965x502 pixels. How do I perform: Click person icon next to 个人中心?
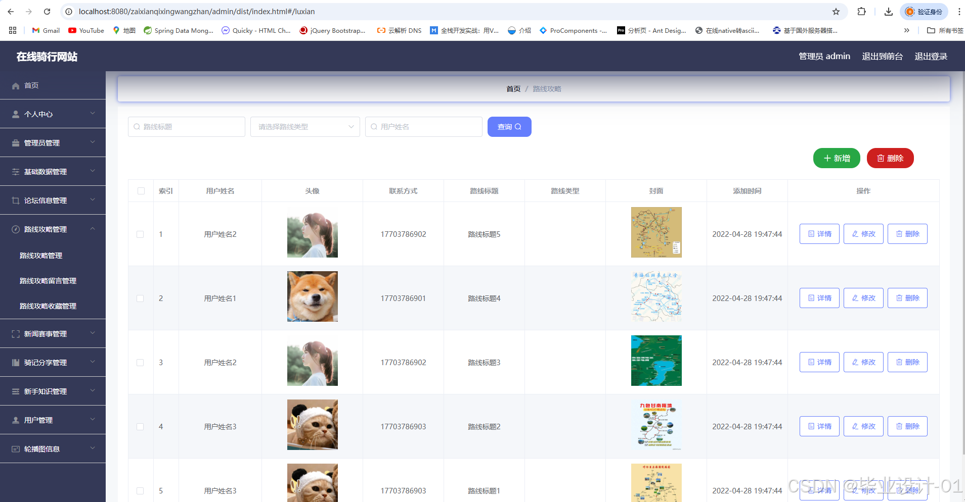click(x=16, y=114)
